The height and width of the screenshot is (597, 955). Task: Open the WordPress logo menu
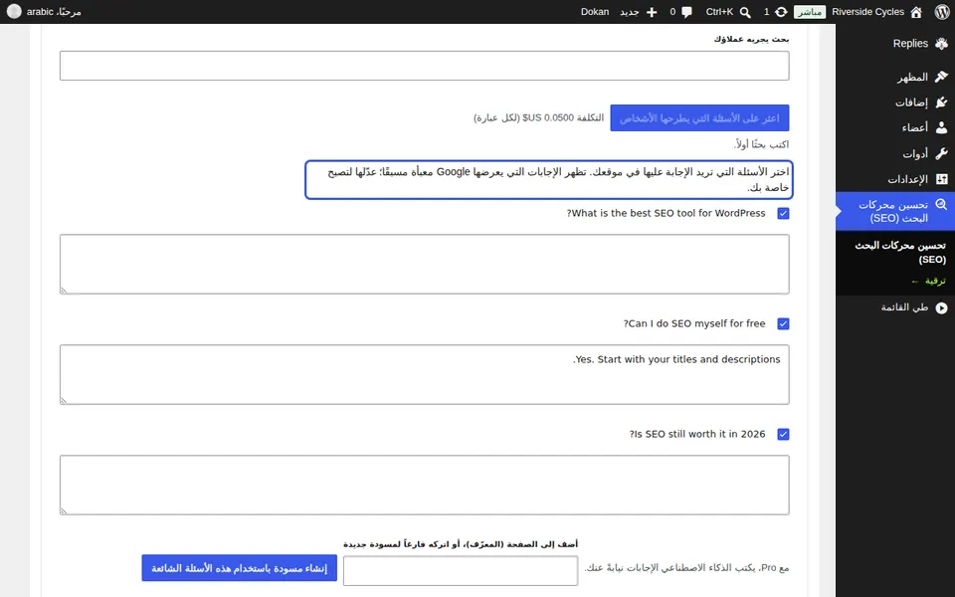click(x=942, y=12)
